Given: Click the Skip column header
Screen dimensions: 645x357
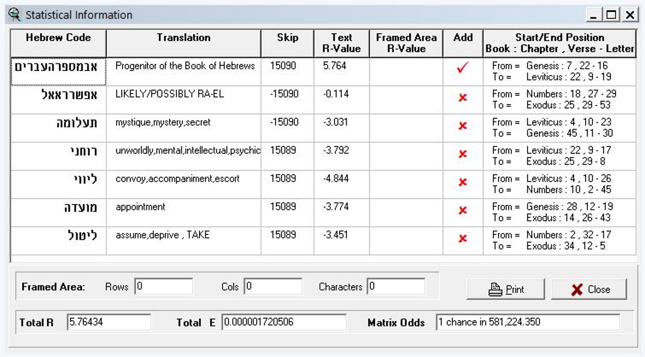Looking at the screenshot, I should pos(288,43).
